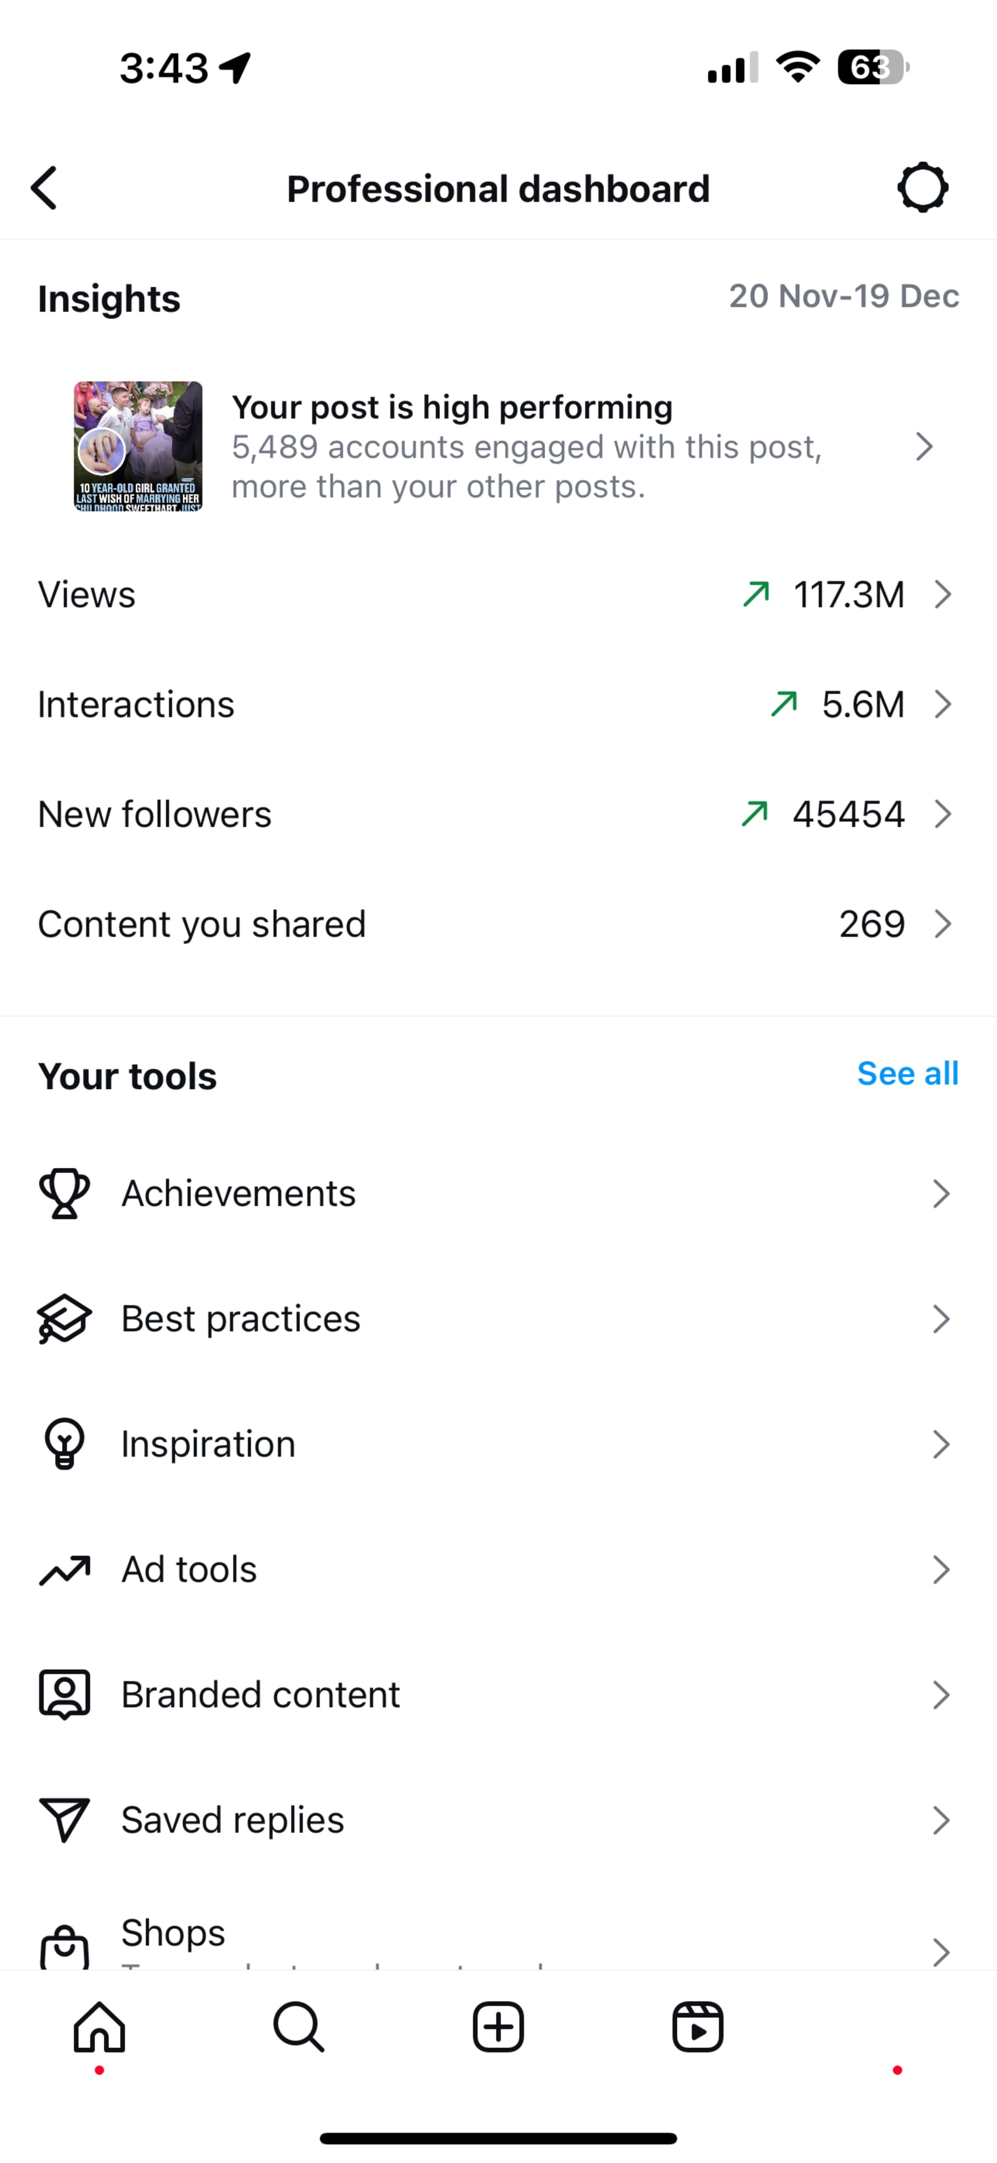997x2163 pixels.
Task: Tap the Achievements trophy icon
Action: click(64, 1193)
